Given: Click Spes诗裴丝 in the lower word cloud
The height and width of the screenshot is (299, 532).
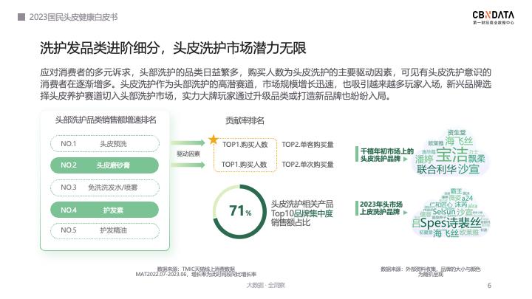Looking at the screenshot, I should [x=451, y=223].
